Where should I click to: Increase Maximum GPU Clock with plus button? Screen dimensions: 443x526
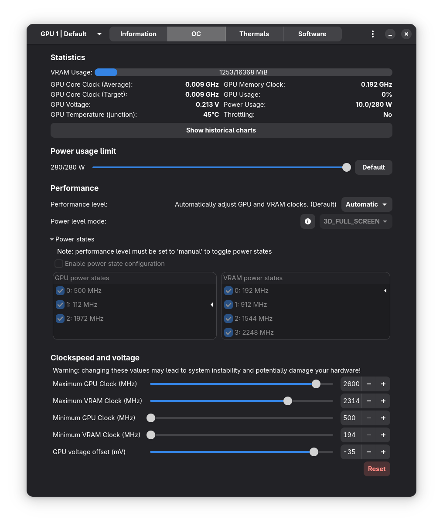[383, 384]
